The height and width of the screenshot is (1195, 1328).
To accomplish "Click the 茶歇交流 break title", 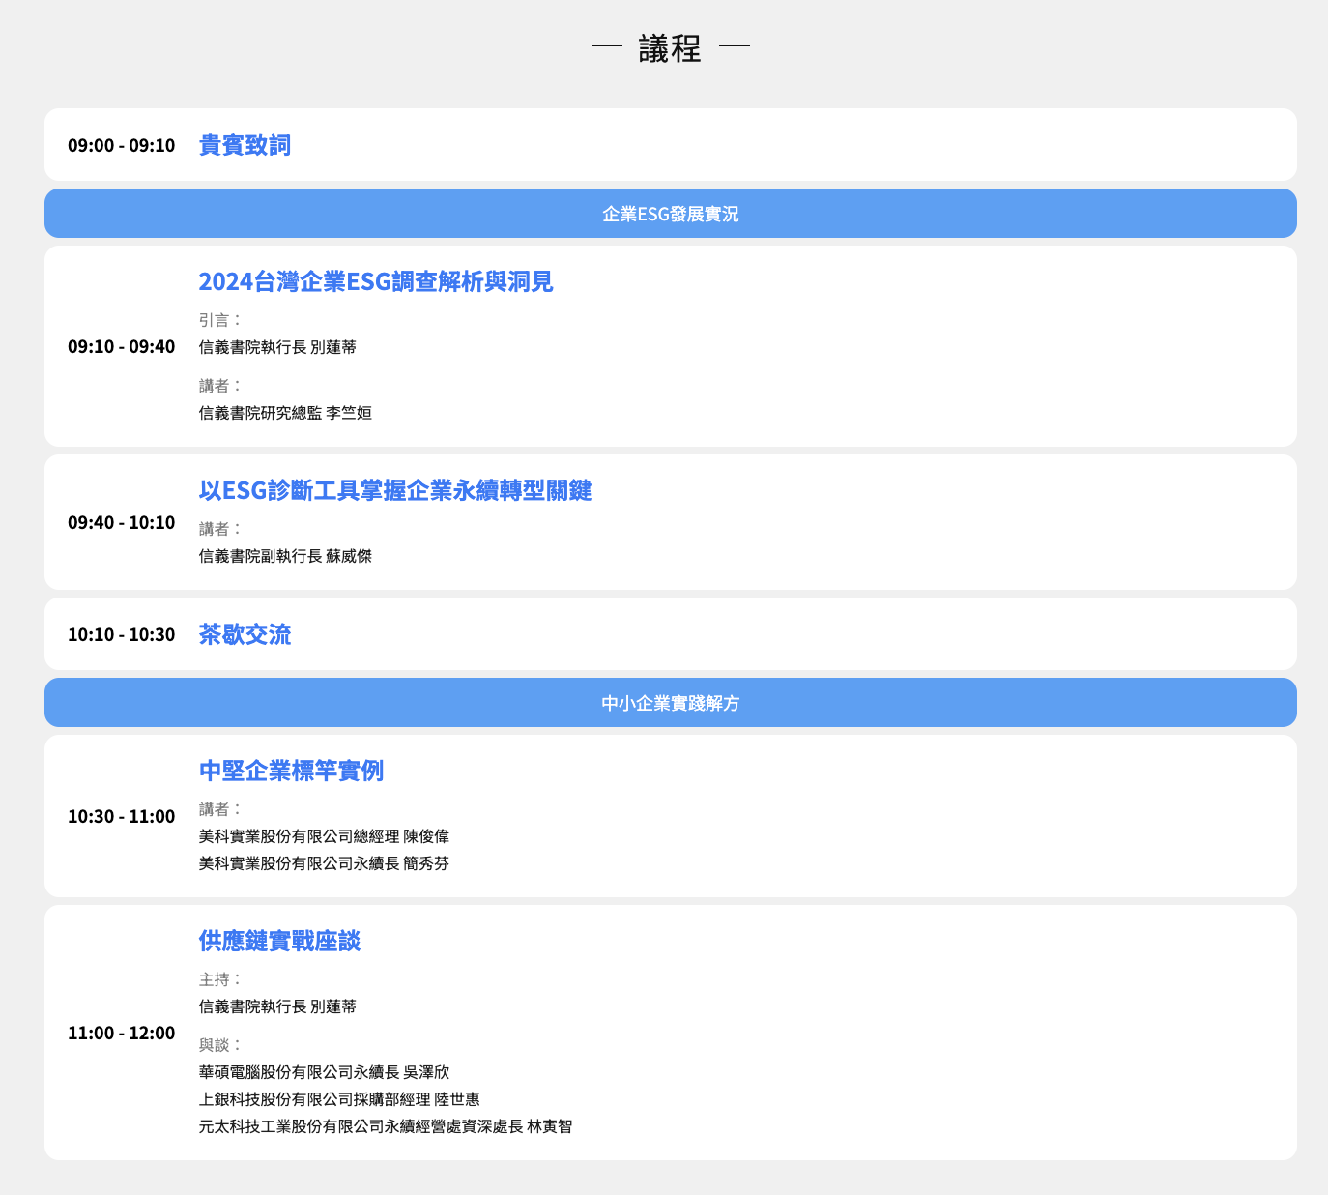I will coord(245,634).
